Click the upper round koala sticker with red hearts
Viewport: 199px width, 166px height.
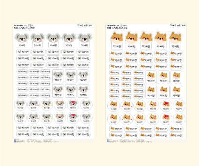click(34, 104)
